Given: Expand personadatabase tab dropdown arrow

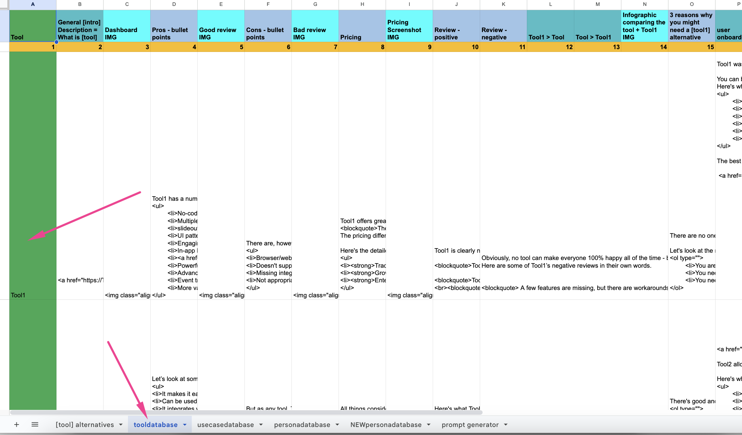Looking at the screenshot, I should (337, 425).
